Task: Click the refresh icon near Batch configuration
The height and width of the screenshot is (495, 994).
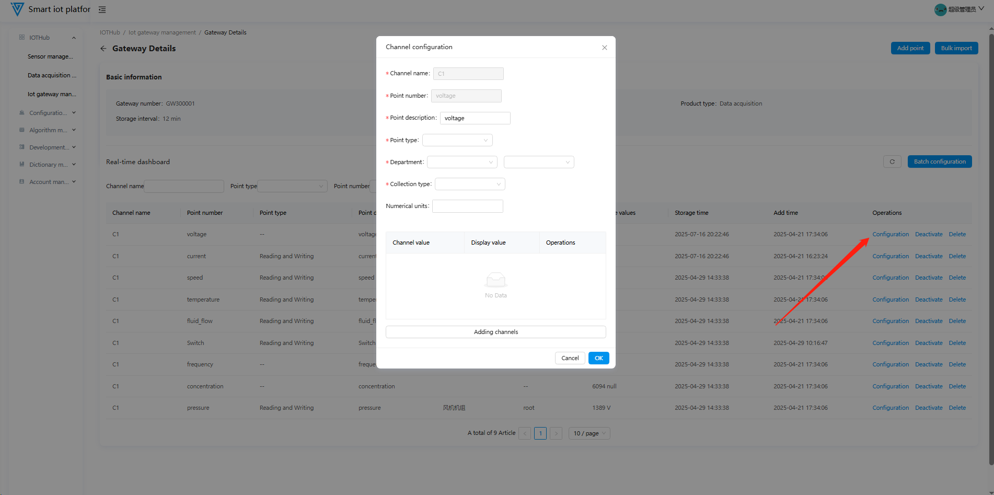Action: pos(892,162)
